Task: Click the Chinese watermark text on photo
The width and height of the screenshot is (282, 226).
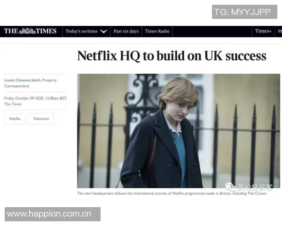Action: coord(255,187)
